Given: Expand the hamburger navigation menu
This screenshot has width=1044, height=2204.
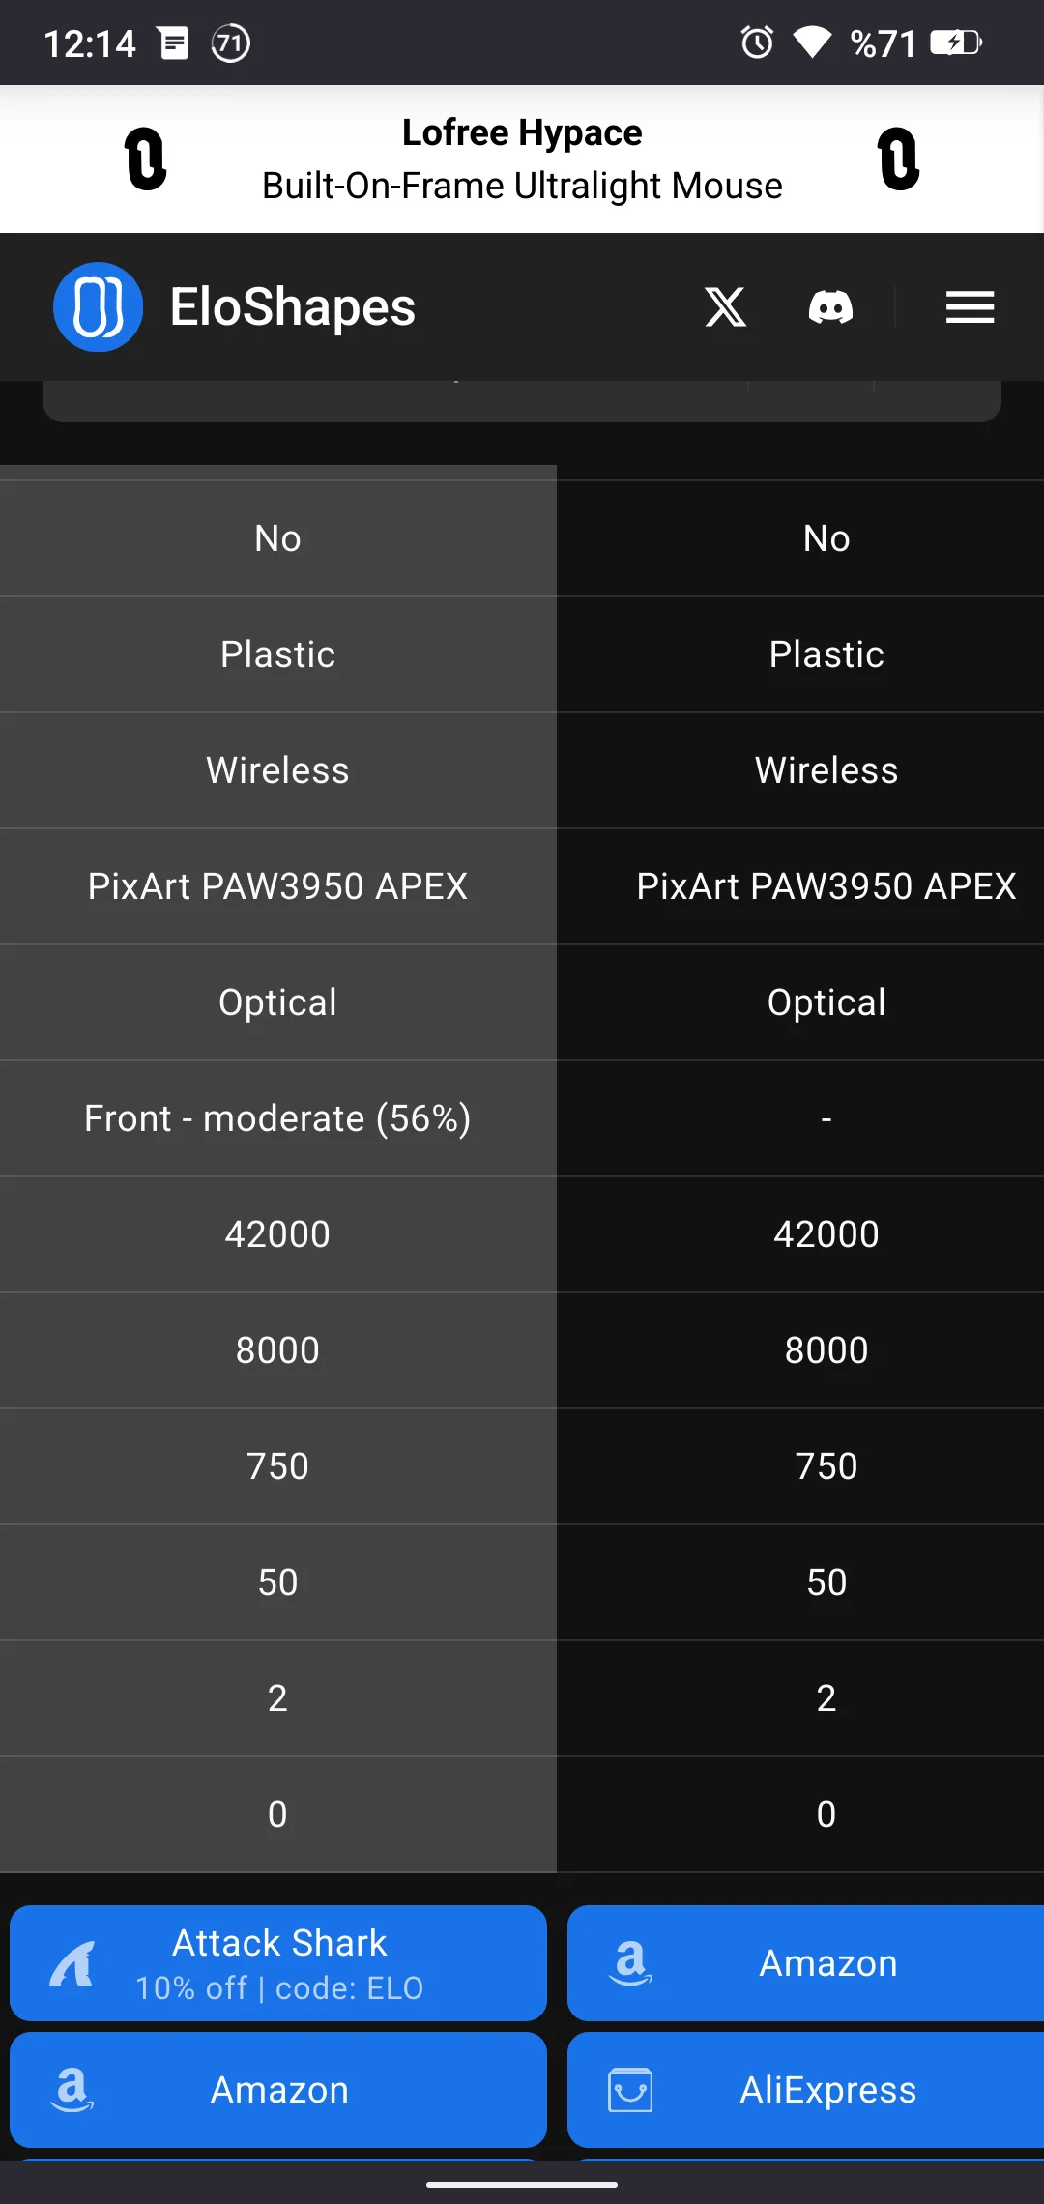Looking at the screenshot, I should (x=970, y=307).
